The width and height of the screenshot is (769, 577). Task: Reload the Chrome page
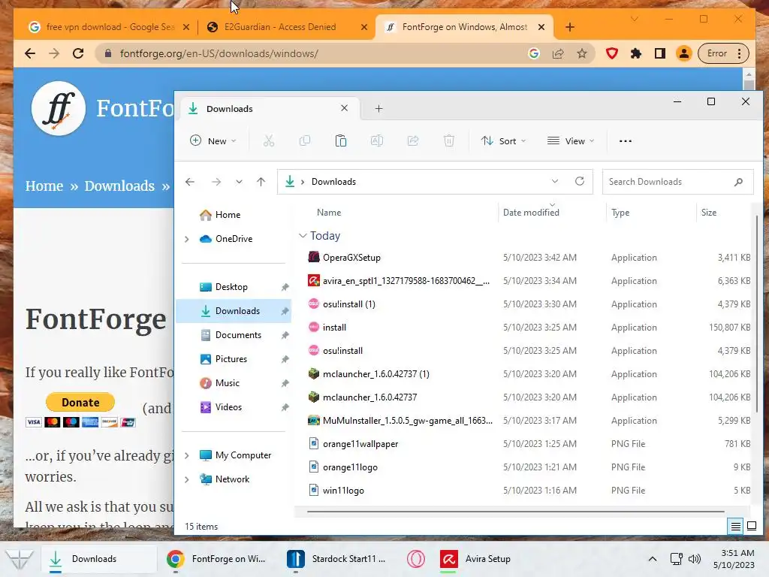click(x=78, y=53)
